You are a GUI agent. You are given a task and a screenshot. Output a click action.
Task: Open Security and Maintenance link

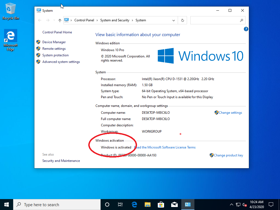pos(61,161)
